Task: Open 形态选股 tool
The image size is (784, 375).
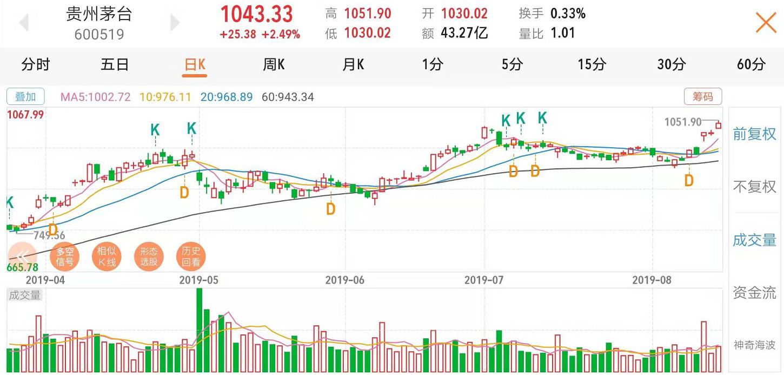Action: (x=149, y=256)
